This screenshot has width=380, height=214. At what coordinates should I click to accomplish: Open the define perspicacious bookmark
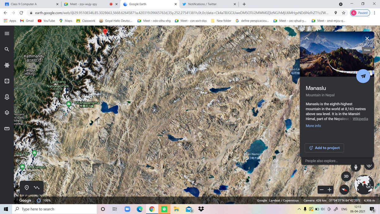[x=252, y=21]
